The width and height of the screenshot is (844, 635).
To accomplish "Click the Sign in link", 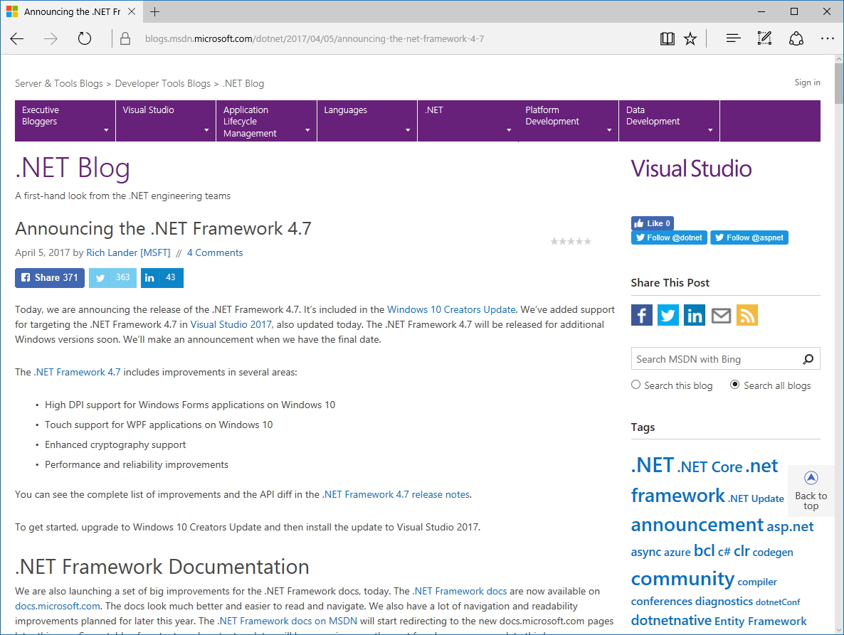I will [808, 82].
